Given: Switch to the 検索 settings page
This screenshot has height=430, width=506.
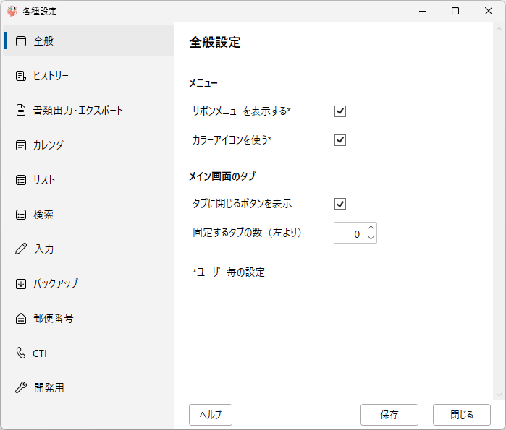Looking at the screenshot, I should [x=43, y=215].
